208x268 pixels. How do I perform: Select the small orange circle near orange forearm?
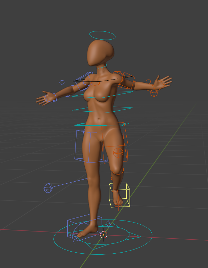(148, 82)
